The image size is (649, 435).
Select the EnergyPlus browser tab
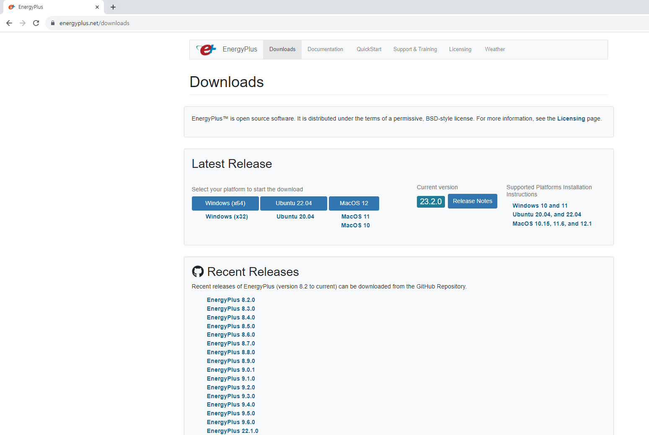pos(53,7)
